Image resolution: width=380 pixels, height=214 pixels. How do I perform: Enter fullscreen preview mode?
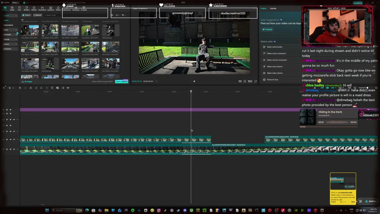(255, 81)
